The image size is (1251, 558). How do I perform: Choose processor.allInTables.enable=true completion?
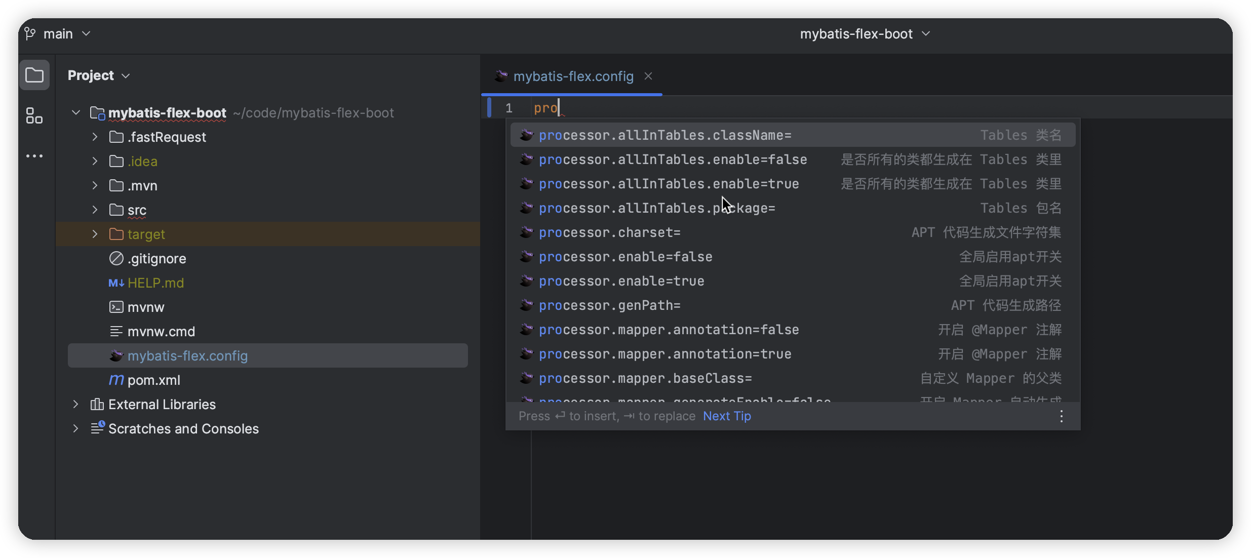pos(793,184)
